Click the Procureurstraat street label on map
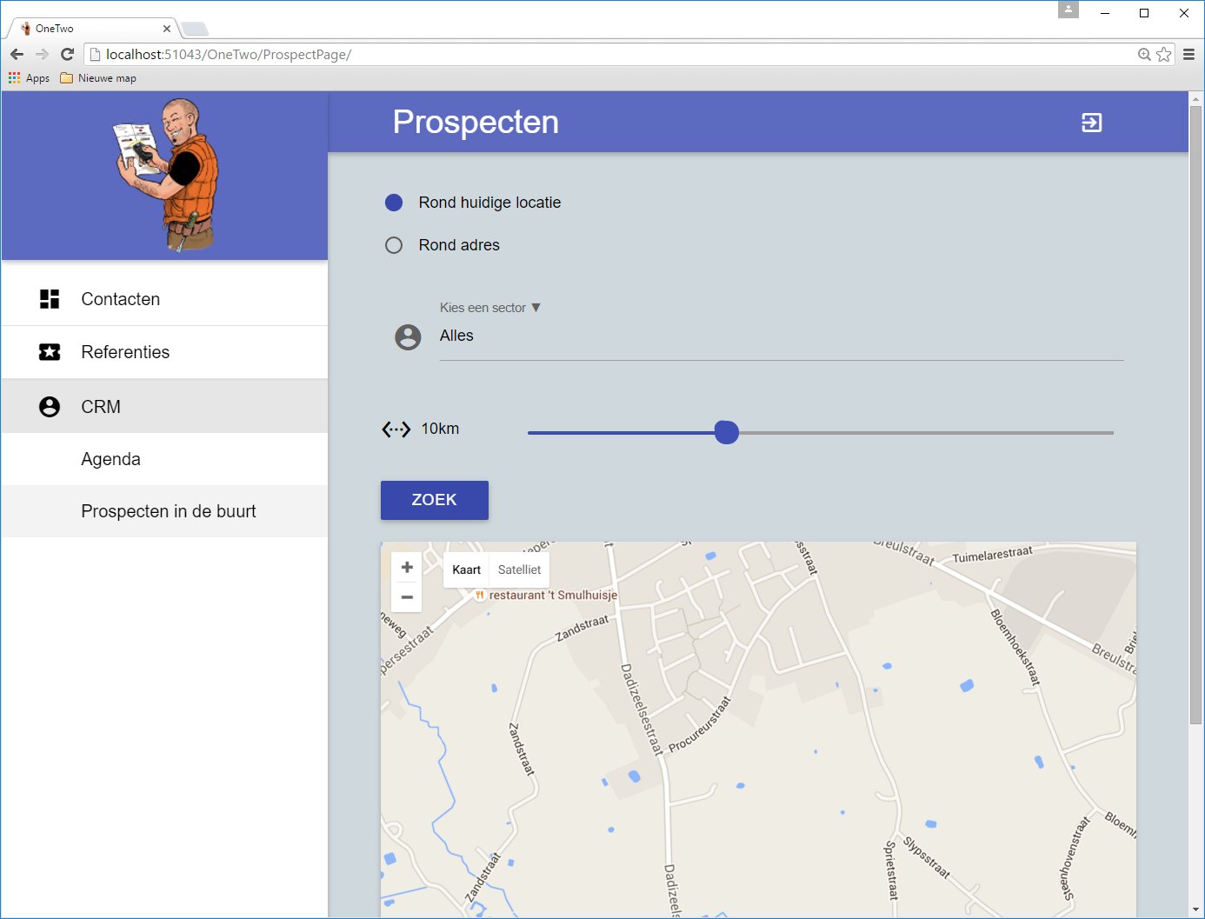 (x=701, y=723)
